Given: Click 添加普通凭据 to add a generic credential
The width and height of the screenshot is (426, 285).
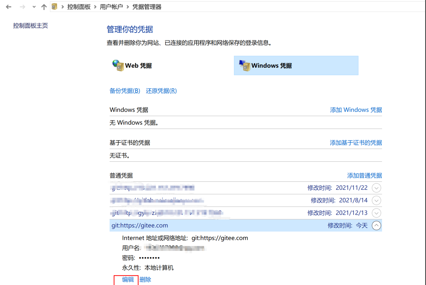Looking at the screenshot, I should click(364, 175).
